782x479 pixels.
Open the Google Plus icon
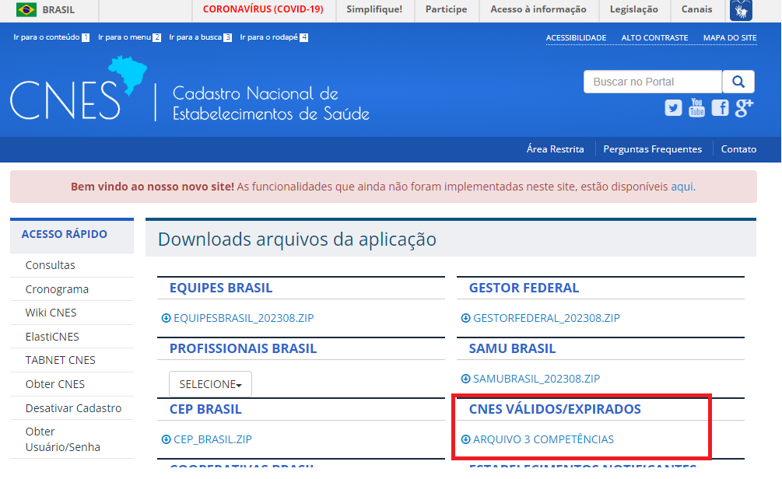pos(744,108)
